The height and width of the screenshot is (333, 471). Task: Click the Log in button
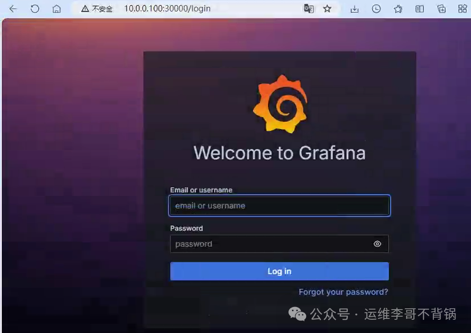(x=279, y=271)
